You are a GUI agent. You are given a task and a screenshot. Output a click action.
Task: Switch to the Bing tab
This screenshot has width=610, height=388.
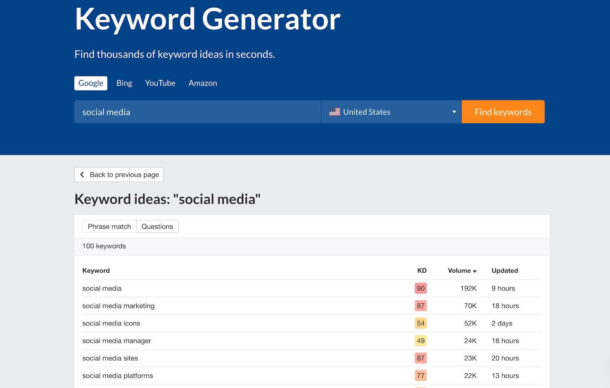pyautogui.click(x=124, y=83)
